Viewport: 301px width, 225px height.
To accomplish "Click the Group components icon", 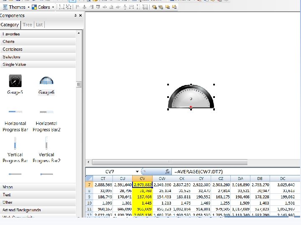I will pyautogui.click(x=61, y=7).
